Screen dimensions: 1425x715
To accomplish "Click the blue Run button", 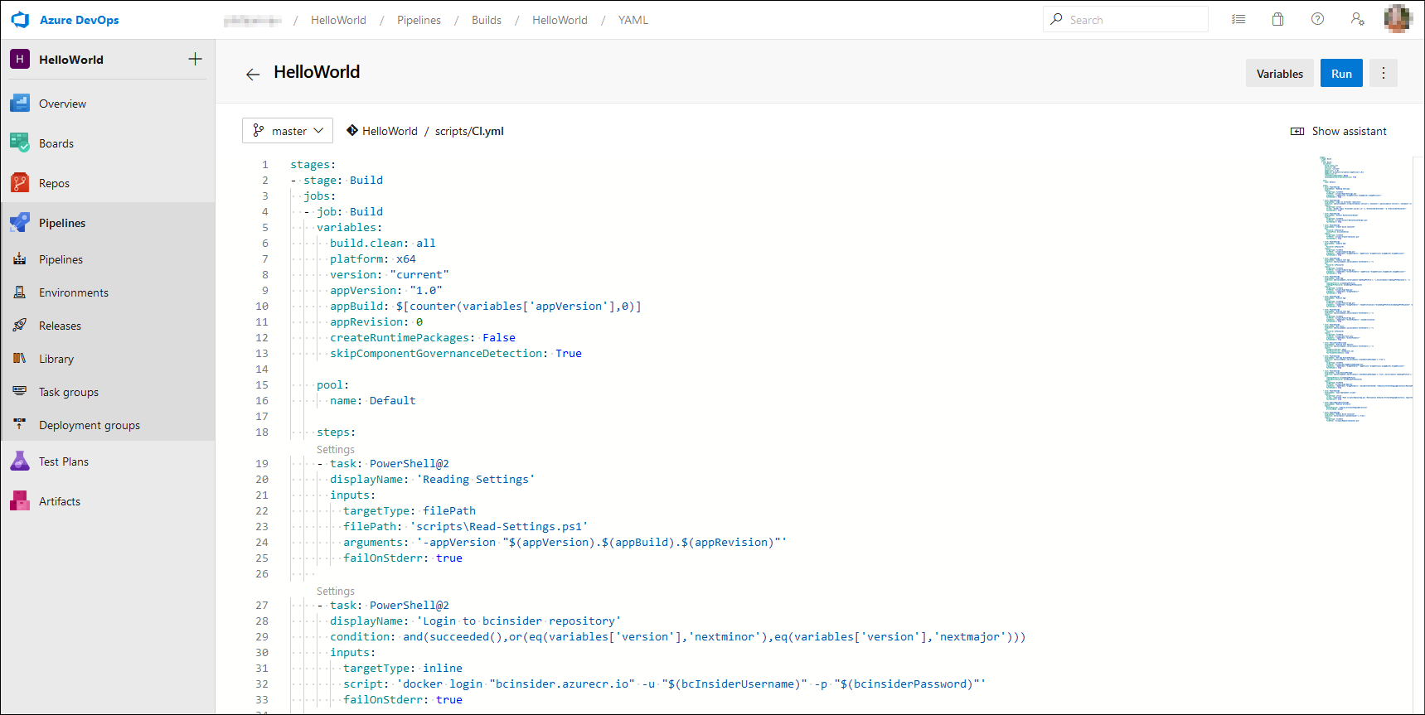I will (x=1341, y=73).
